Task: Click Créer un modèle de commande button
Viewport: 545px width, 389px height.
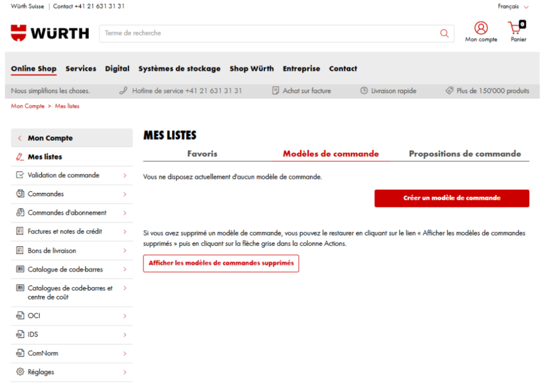Action: tap(452, 198)
